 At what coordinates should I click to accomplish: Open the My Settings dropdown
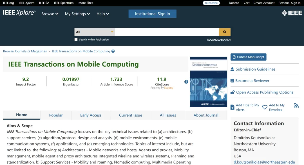[x=78, y=14]
